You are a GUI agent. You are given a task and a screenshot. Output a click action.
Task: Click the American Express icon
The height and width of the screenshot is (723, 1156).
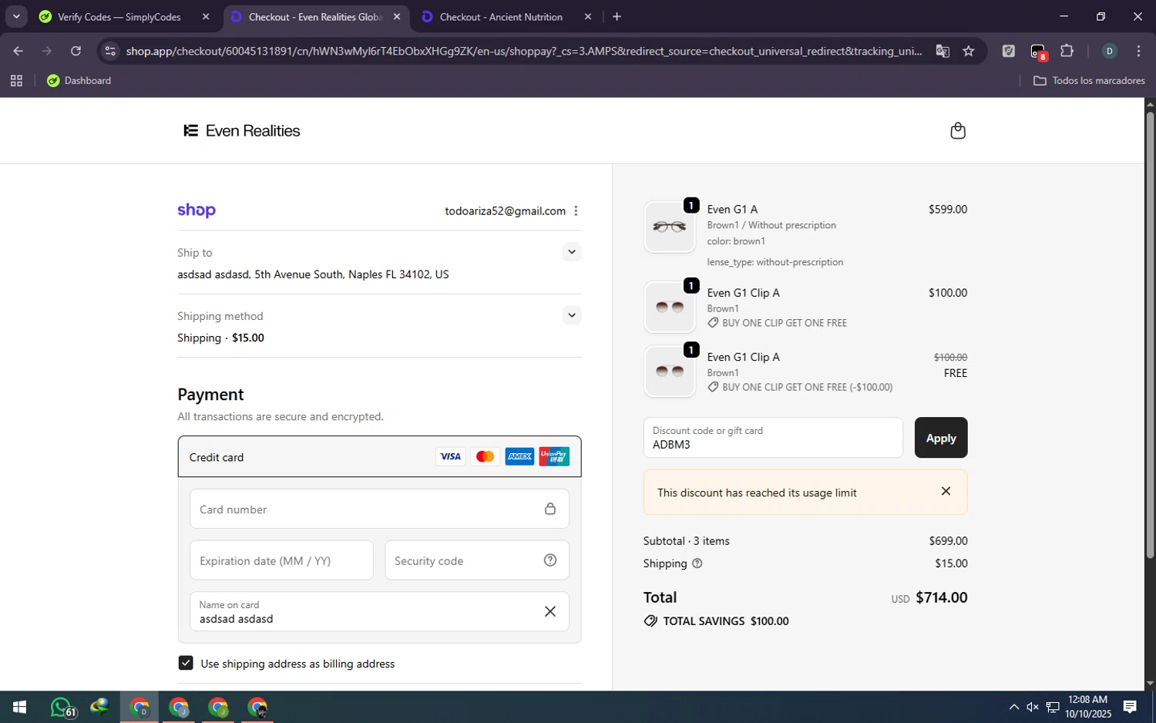pos(519,457)
